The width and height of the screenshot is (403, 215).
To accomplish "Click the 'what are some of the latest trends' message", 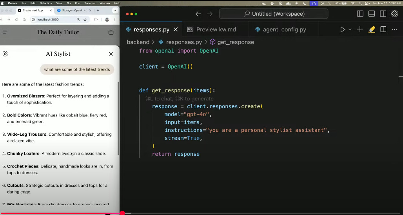I will 77,69.
